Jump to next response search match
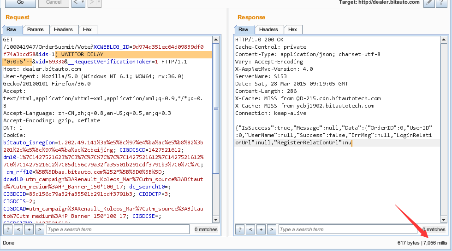The image size is (452, 251). [x=272, y=229]
